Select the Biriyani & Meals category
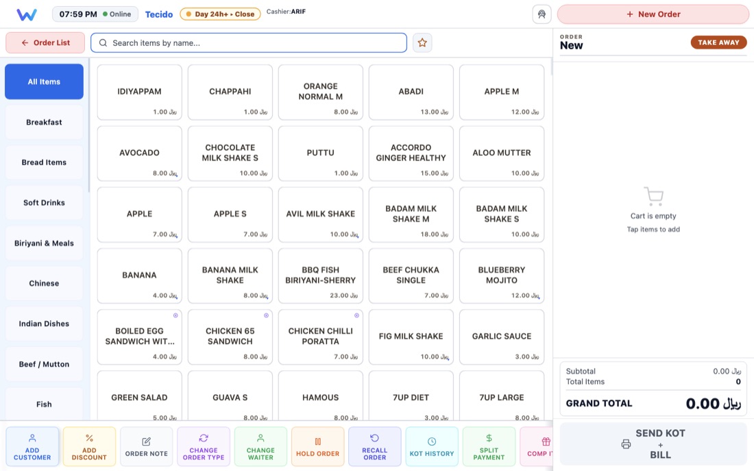Screen dimensions: 754x471 pyautogui.click(x=45, y=243)
